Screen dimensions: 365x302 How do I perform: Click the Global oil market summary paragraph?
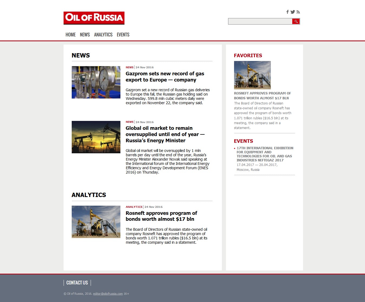tap(168, 161)
